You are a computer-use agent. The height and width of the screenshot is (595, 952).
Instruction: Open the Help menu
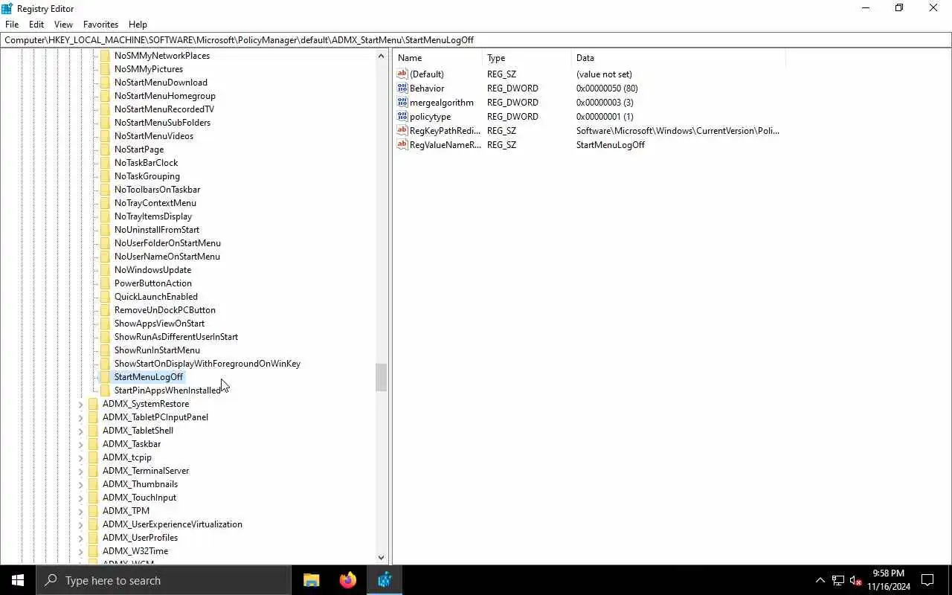click(x=138, y=25)
